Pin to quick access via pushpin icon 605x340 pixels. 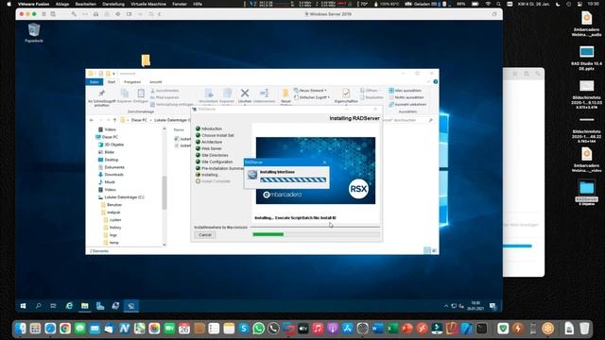(x=101, y=93)
